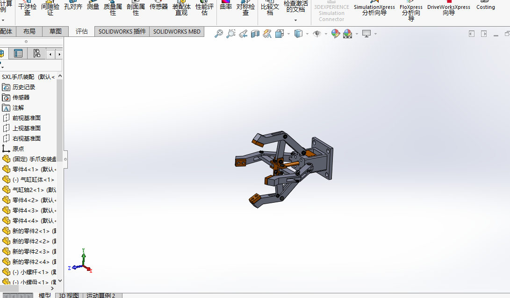This screenshot has height=298, width=510.
Task: Click the feature tree scroll-up arrow
Action: [x=60, y=76]
